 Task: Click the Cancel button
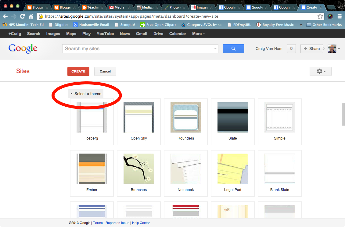[x=105, y=71]
